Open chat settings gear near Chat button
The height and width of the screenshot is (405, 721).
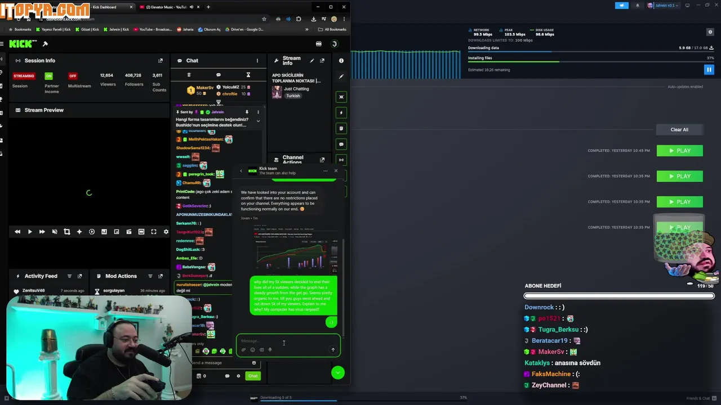[x=238, y=376]
